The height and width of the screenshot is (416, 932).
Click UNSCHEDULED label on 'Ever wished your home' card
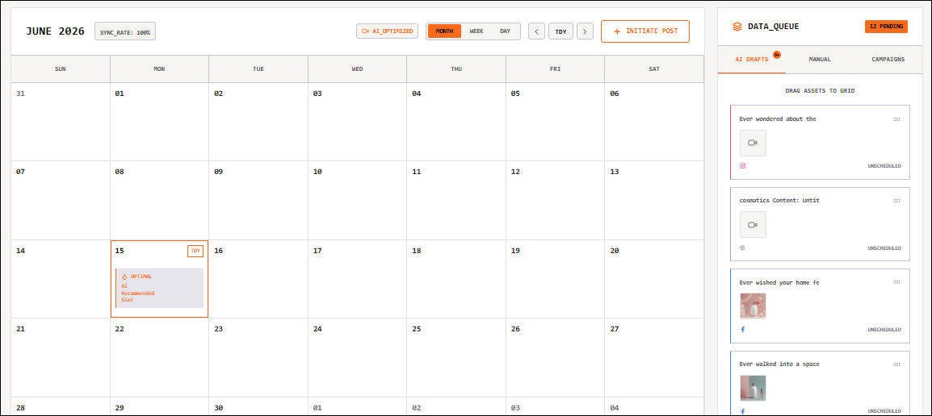tap(884, 330)
